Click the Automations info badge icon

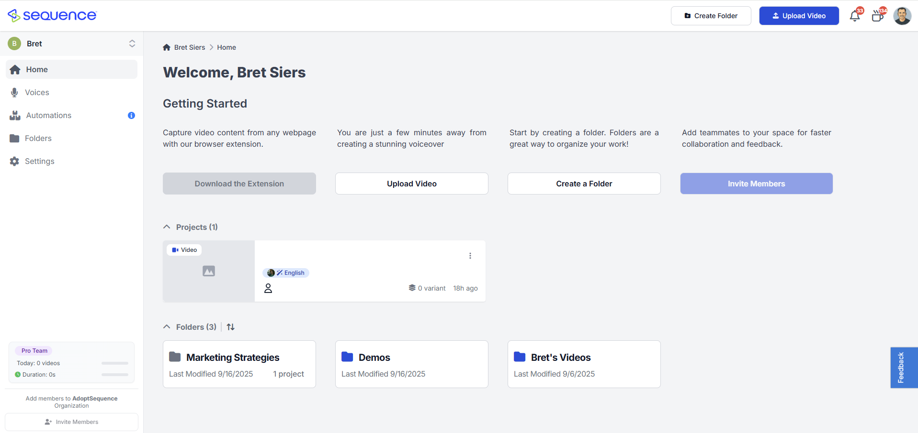pyautogui.click(x=131, y=115)
